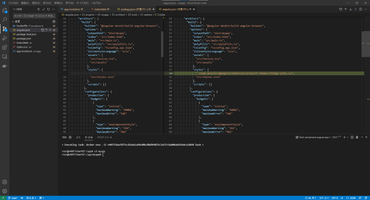
Task: Open the 編集(E) menu
Action: coord(25,3)
